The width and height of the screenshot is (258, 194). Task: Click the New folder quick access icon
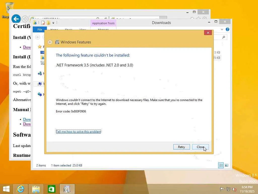point(48,23)
